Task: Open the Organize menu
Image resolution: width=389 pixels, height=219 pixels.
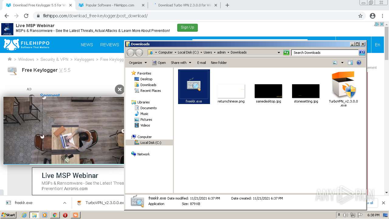Action: tap(138, 63)
